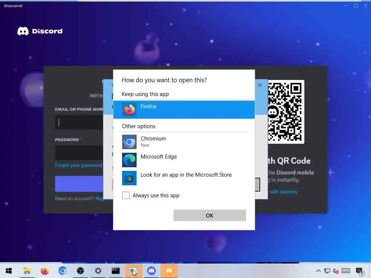The image size is (371, 278).
Task: Select Firefox in the open-with dialog
Action: 184,110
